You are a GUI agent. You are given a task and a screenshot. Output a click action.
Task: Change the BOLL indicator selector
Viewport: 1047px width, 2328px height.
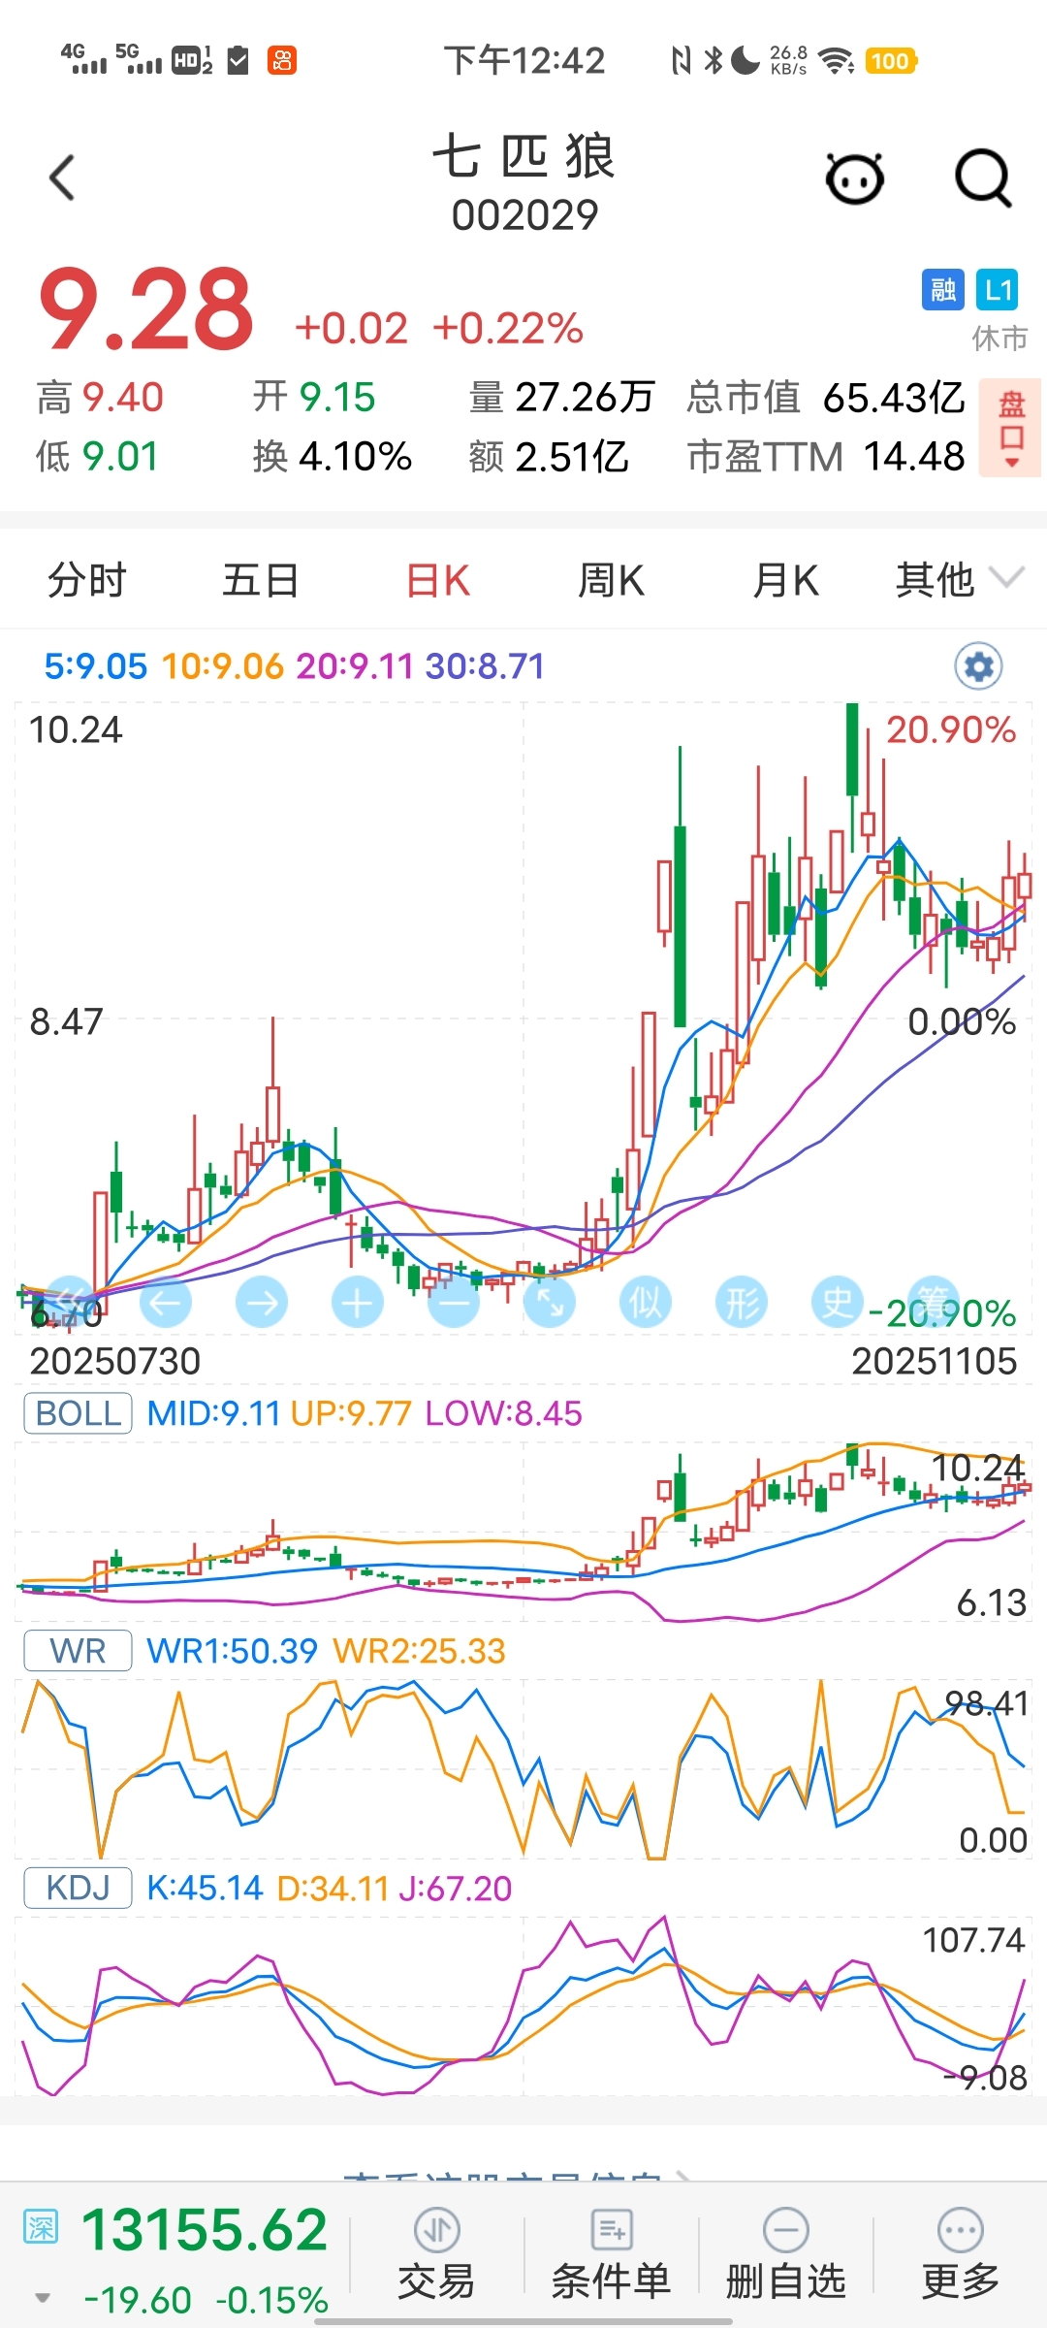[x=78, y=1413]
